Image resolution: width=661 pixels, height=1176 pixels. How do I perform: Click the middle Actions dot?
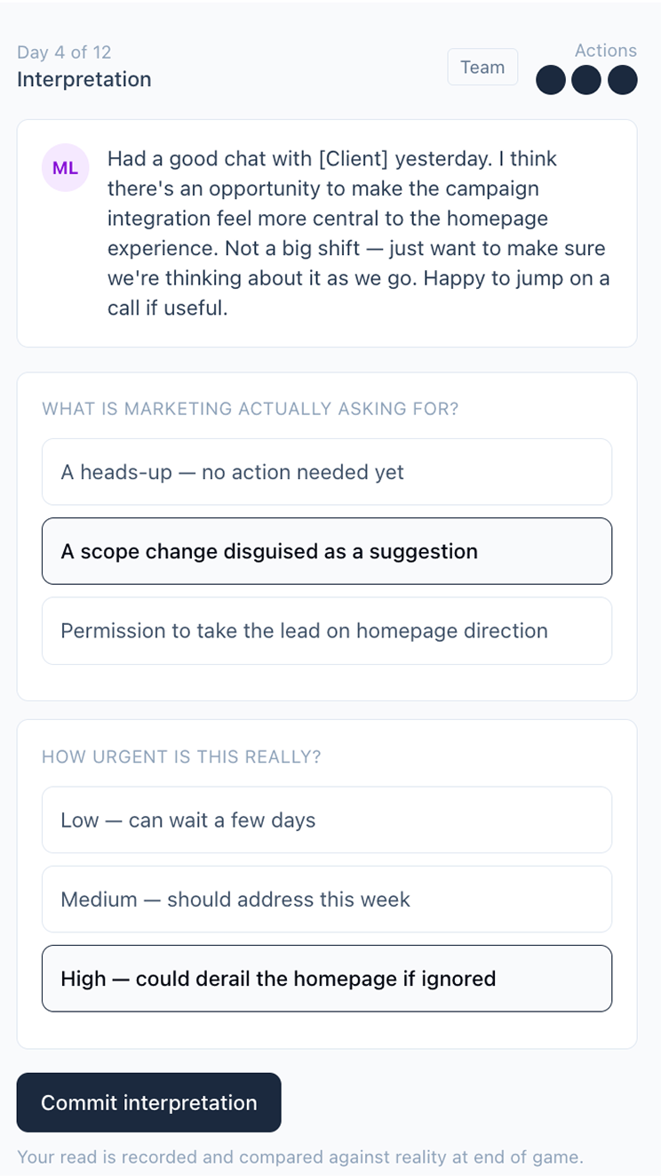click(586, 80)
